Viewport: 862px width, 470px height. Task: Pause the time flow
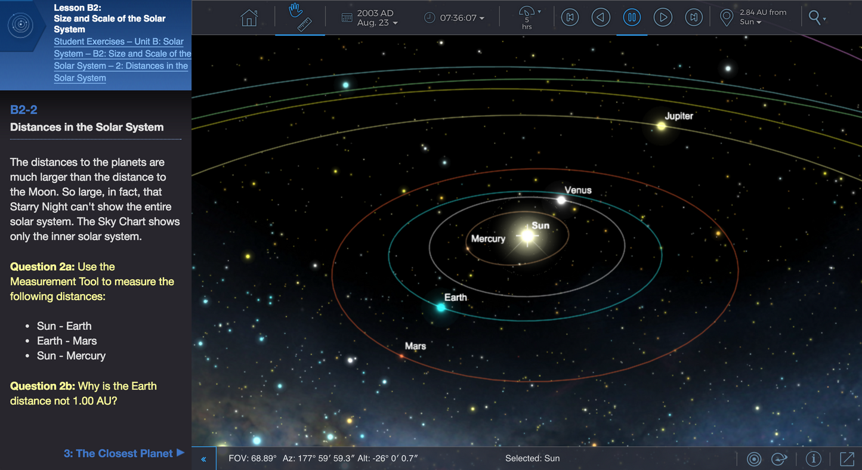(632, 17)
